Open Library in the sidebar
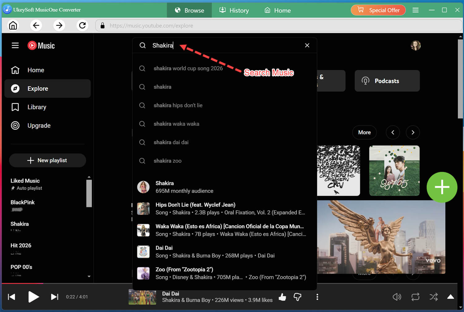This screenshot has width=464, height=312. tap(48, 107)
